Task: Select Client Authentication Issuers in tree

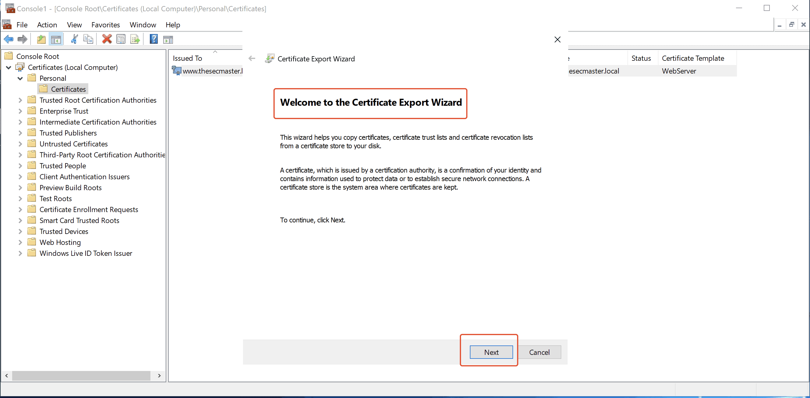Action: pyautogui.click(x=84, y=177)
